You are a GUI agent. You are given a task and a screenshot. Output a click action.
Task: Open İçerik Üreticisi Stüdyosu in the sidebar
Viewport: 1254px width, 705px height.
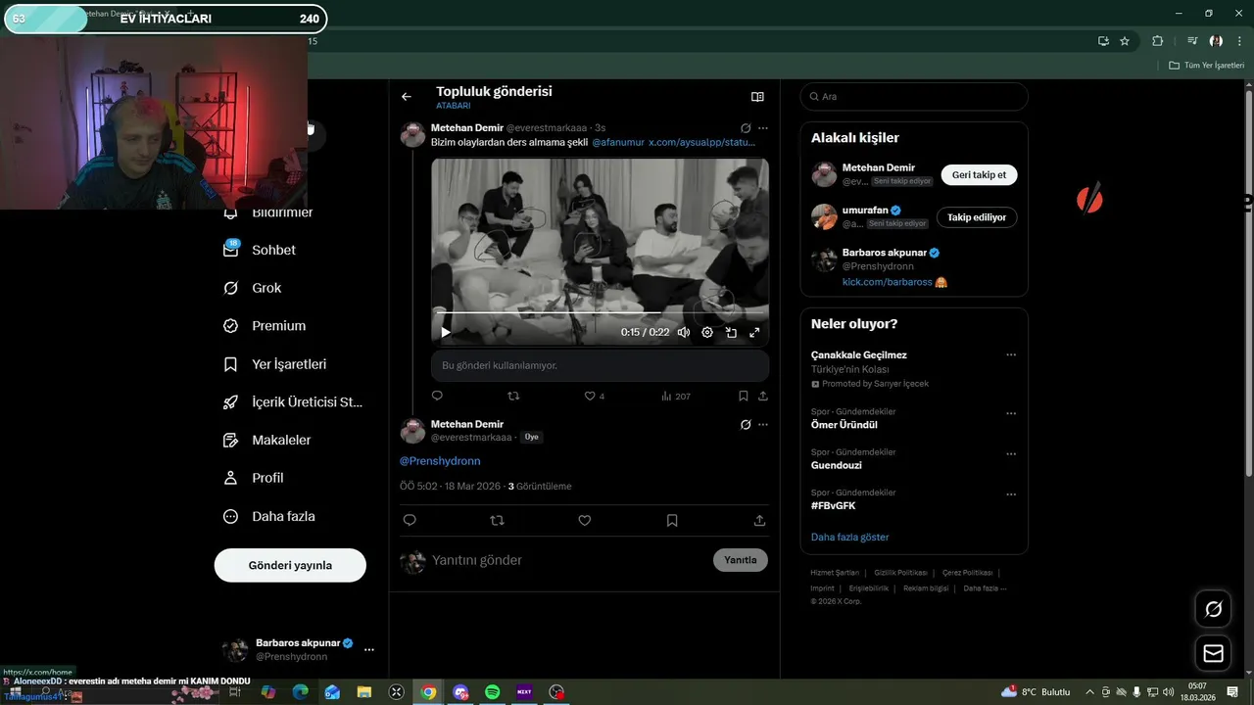(294, 402)
